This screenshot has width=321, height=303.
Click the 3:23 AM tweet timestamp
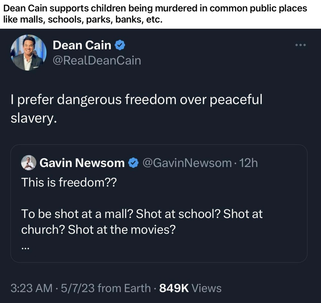(31, 288)
